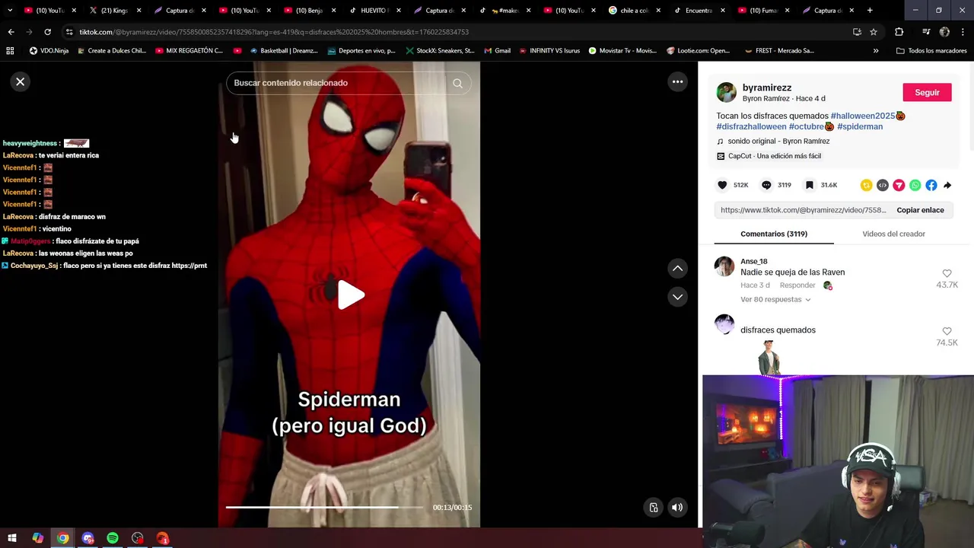Share video via WhatsApp icon

pyautogui.click(x=915, y=185)
